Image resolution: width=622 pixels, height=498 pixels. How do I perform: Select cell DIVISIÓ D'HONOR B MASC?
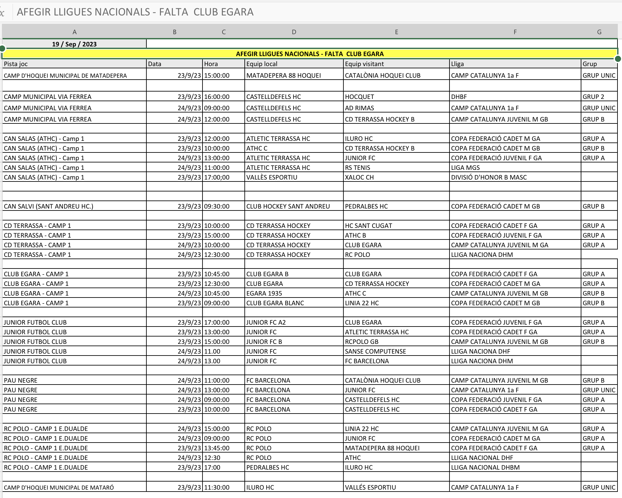[515, 177]
